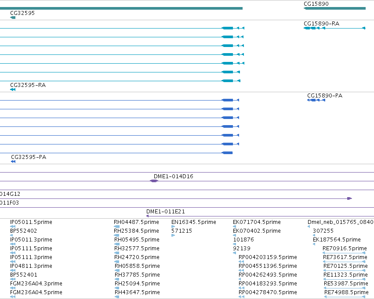Select RH37785.5prime EST label
374x299 pixels.
(138, 275)
